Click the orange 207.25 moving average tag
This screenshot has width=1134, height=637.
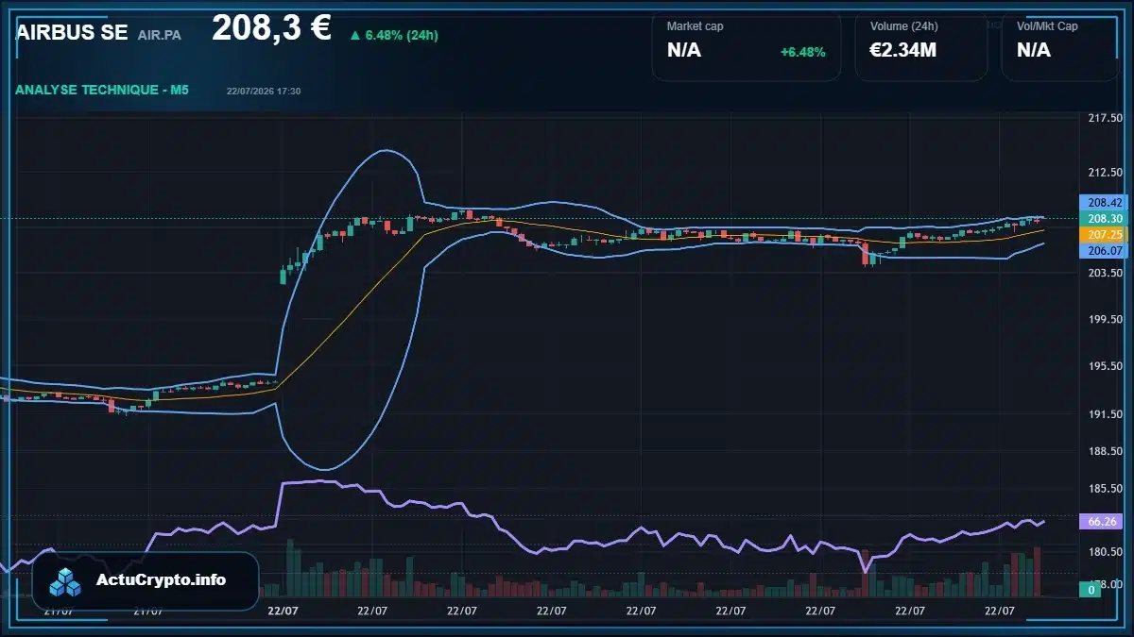[1104, 234]
